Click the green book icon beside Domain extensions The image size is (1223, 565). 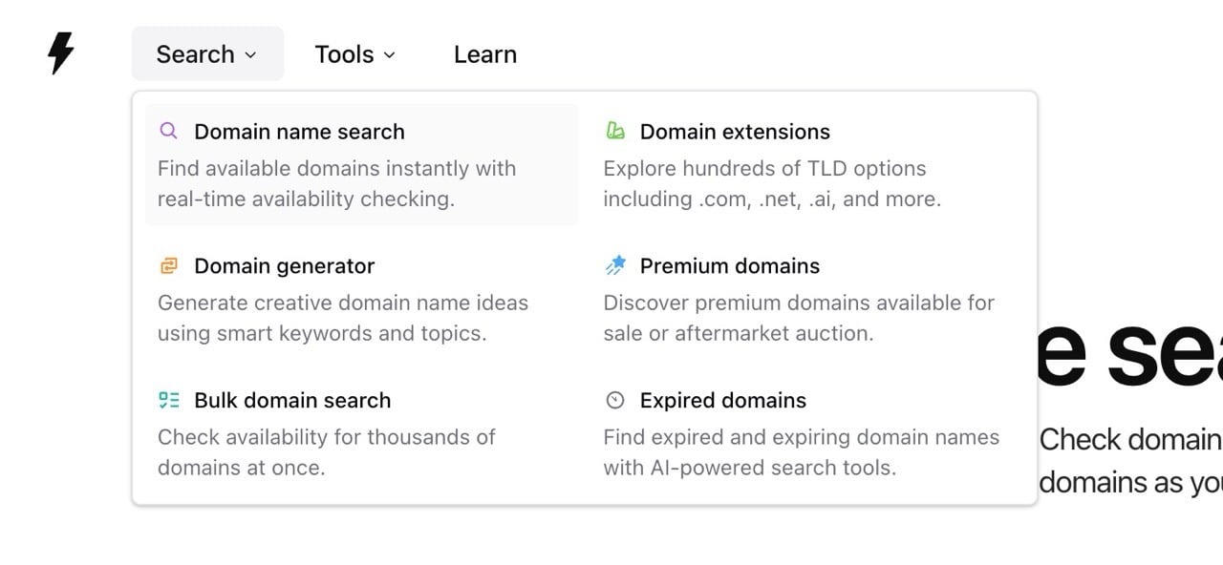(615, 131)
